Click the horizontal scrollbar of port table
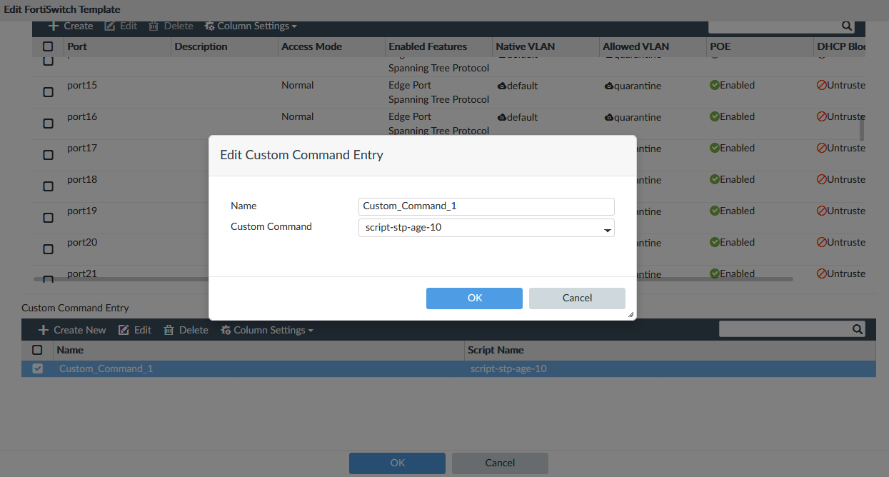Screen dimensions: 889x477 (413, 279)
